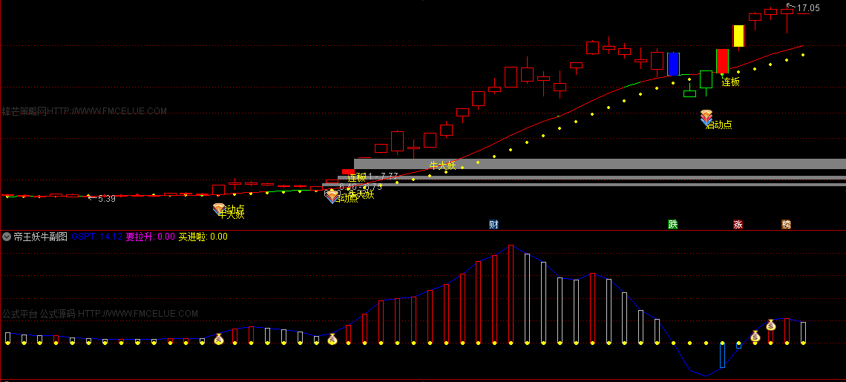Click money bag just left of rightmost one

[755, 337]
